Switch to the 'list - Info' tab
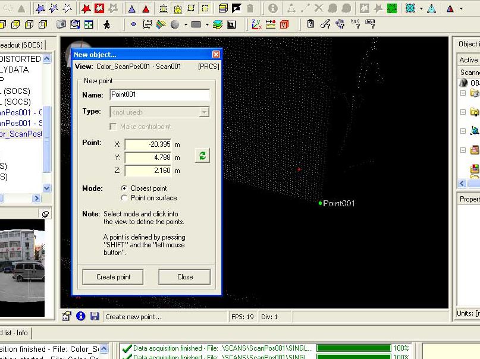The image size is (480, 359). tap(15, 333)
